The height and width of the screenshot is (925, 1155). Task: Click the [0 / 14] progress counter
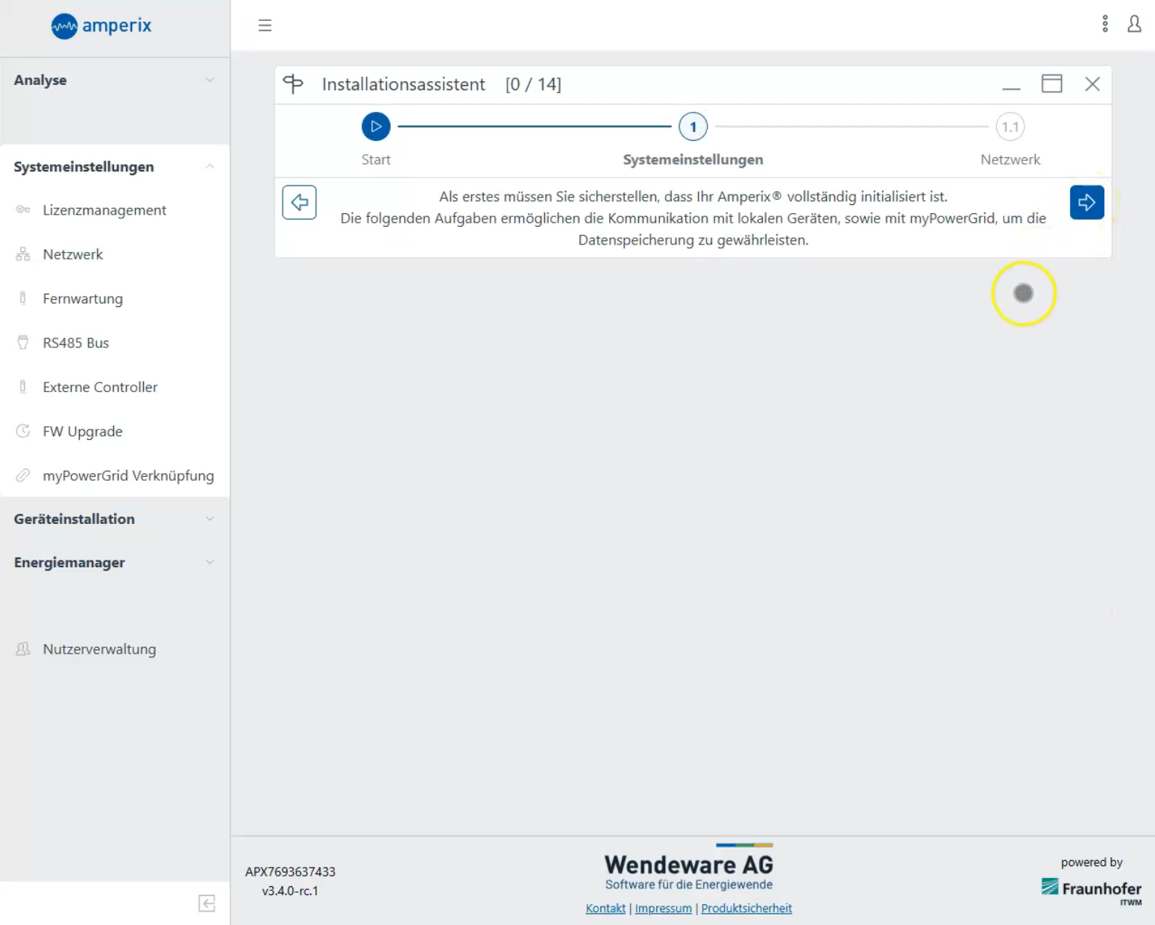click(533, 84)
